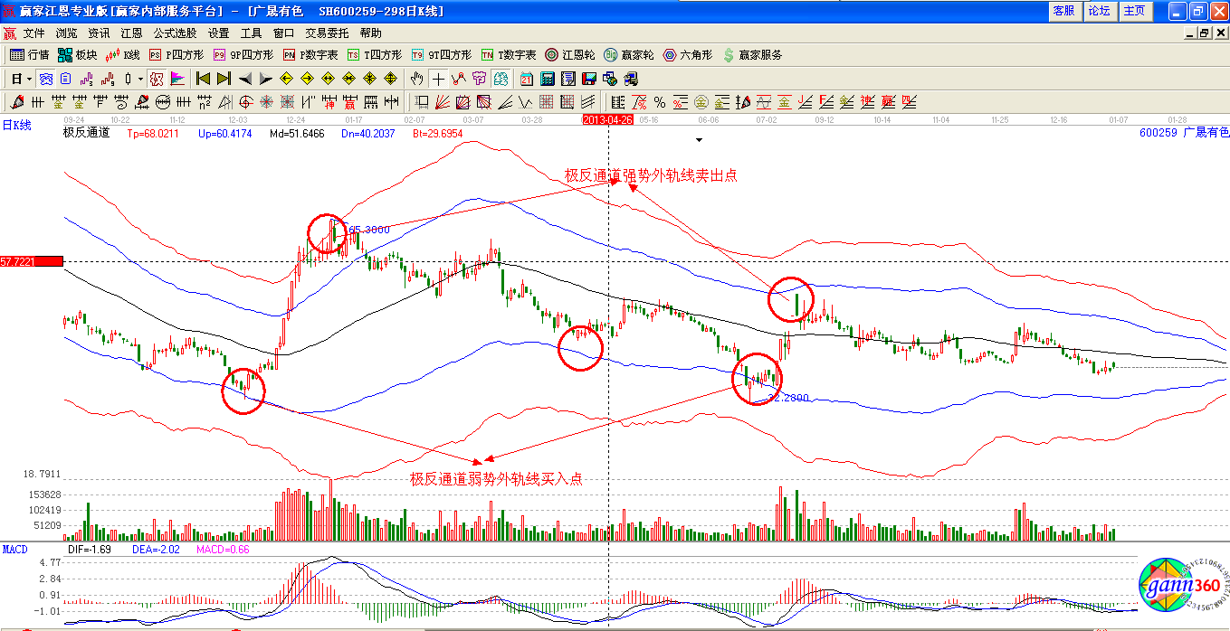This screenshot has width=1230, height=631.
Task: Click the 论坛 forum button
Action: 1099,11
